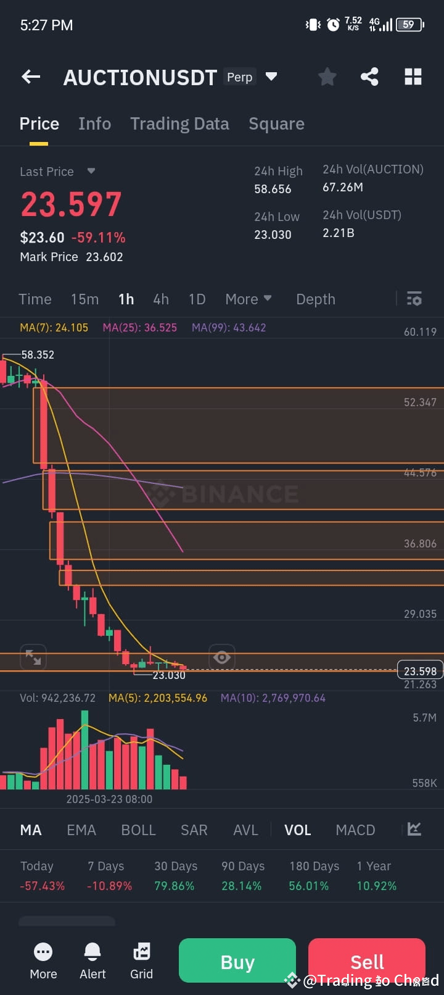444x995 pixels.
Task: Tap the red Sell button
Action: click(367, 960)
